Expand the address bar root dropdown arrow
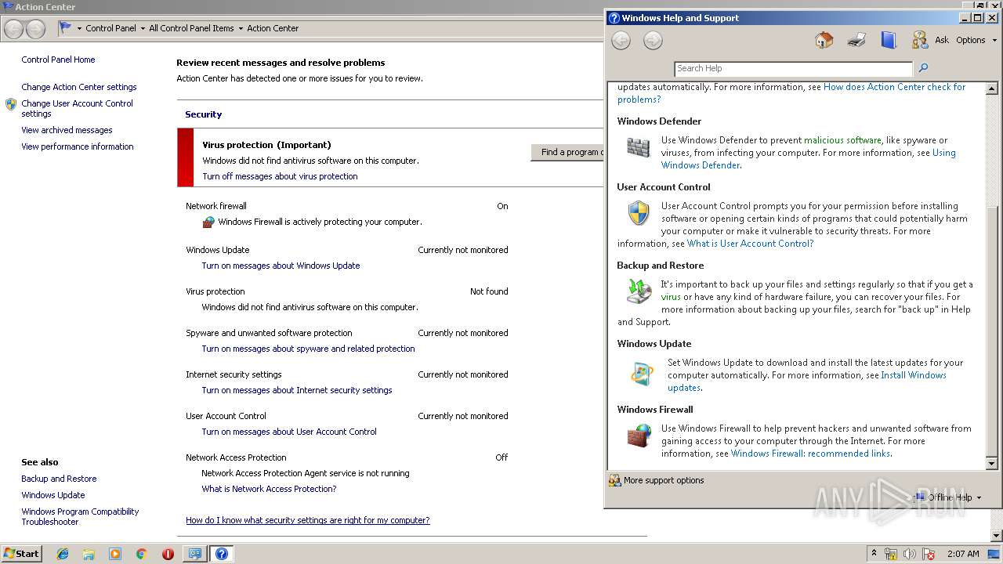This screenshot has height=564, width=1003. tap(79, 28)
